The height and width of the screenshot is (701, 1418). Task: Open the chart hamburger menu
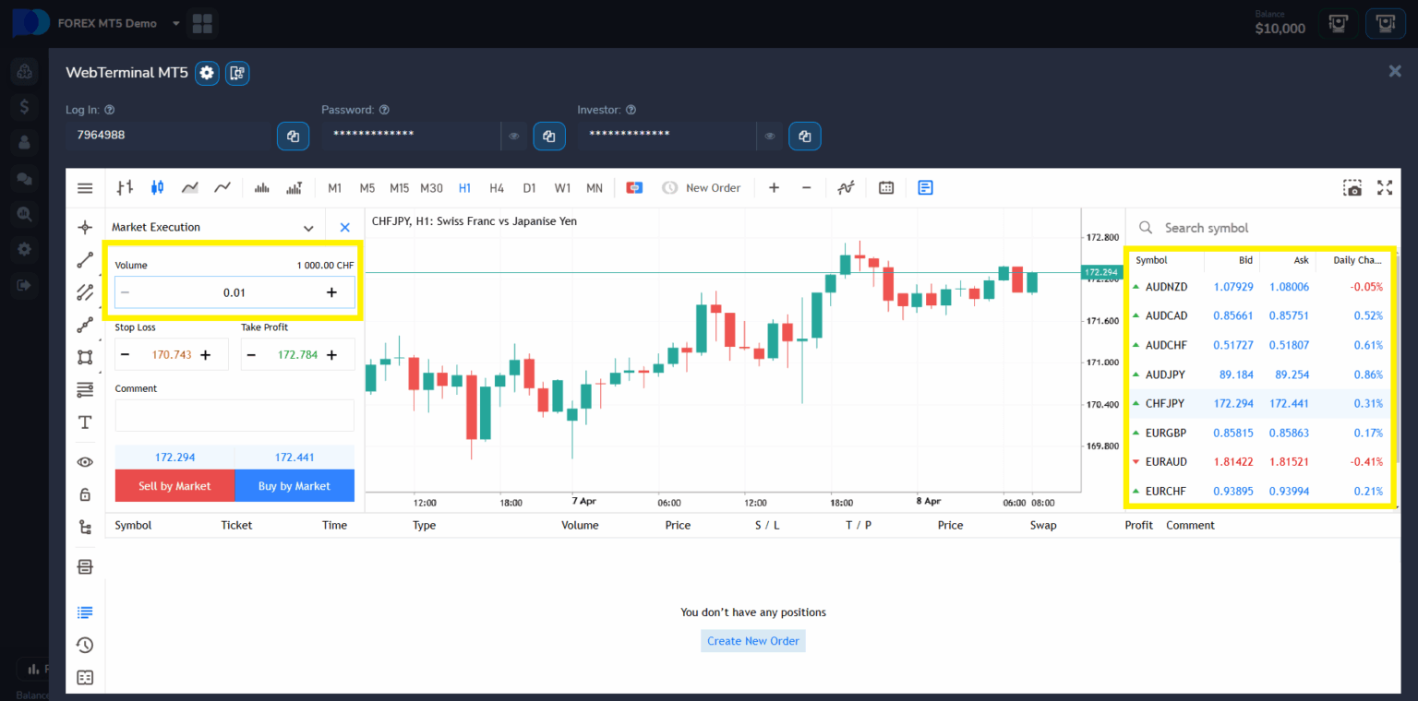(85, 187)
